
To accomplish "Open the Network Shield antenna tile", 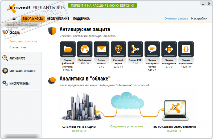I will coord(118,49).
